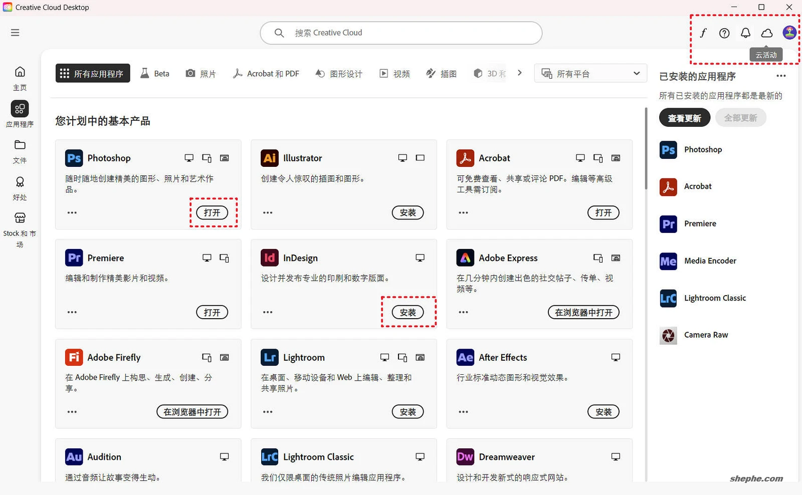Click the apps list vertical scrollbar
The height and width of the screenshot is (495, 802).
point(646,149)
